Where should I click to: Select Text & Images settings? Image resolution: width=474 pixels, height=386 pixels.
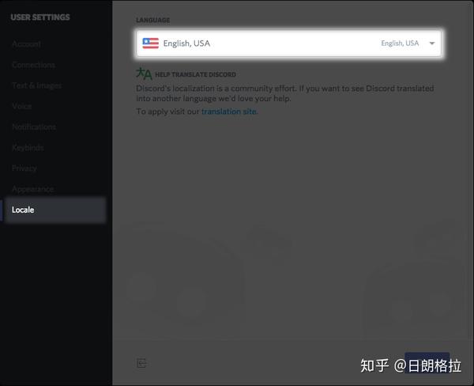(x=36, y=85)
